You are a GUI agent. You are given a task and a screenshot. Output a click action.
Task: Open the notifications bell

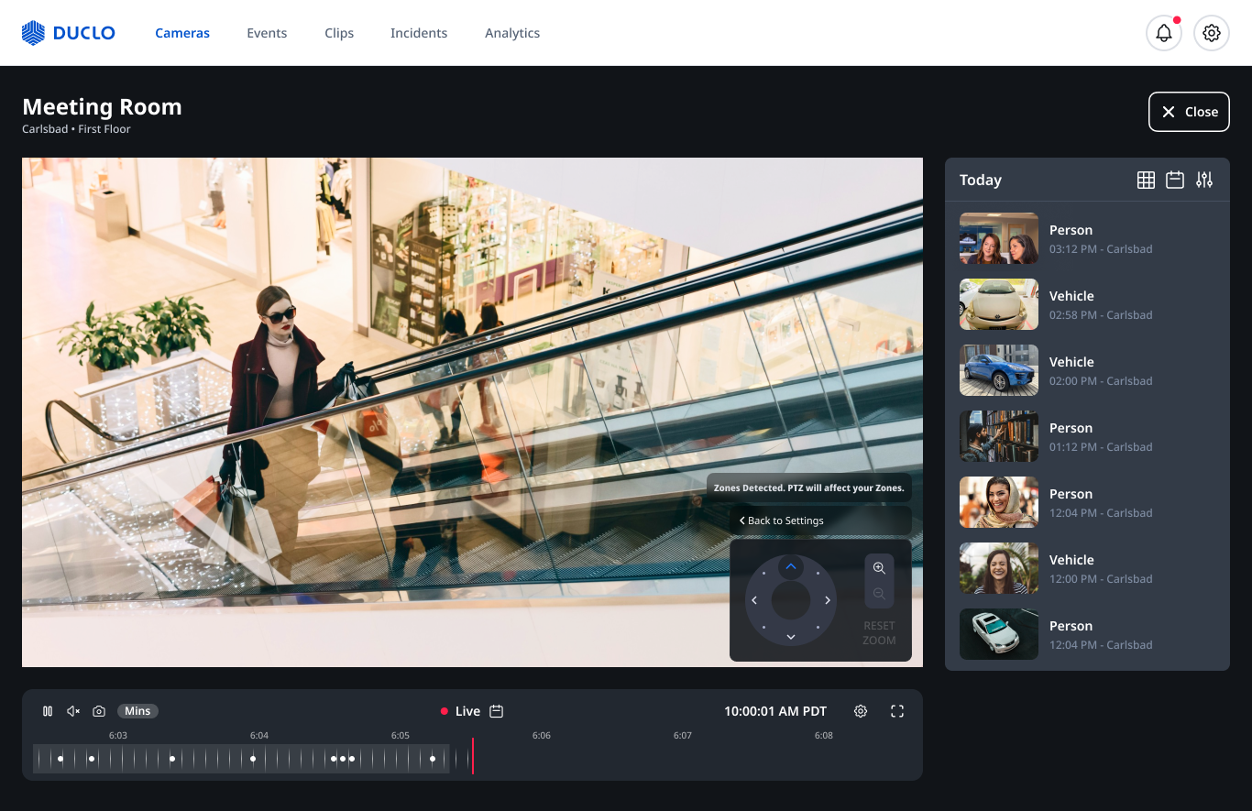pyautogui.click(x=1164, y=33)
